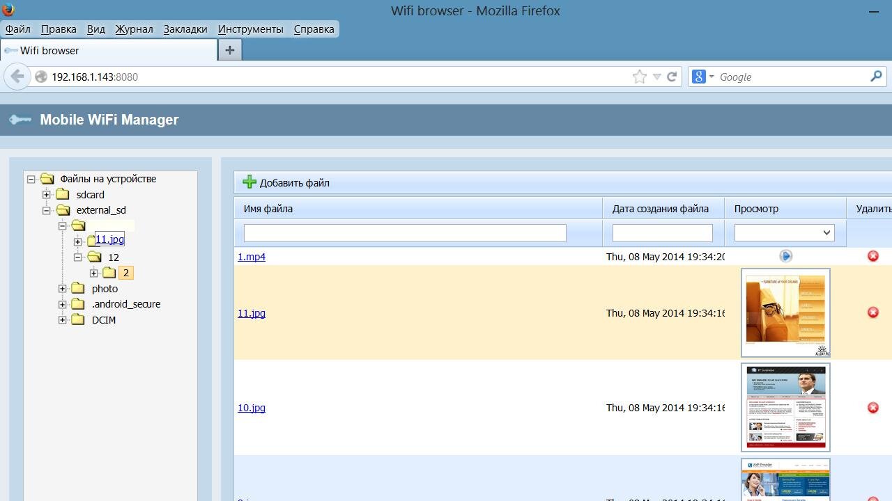
Task: Click the search magnifier icon in Google box
Action: (876, 77)
